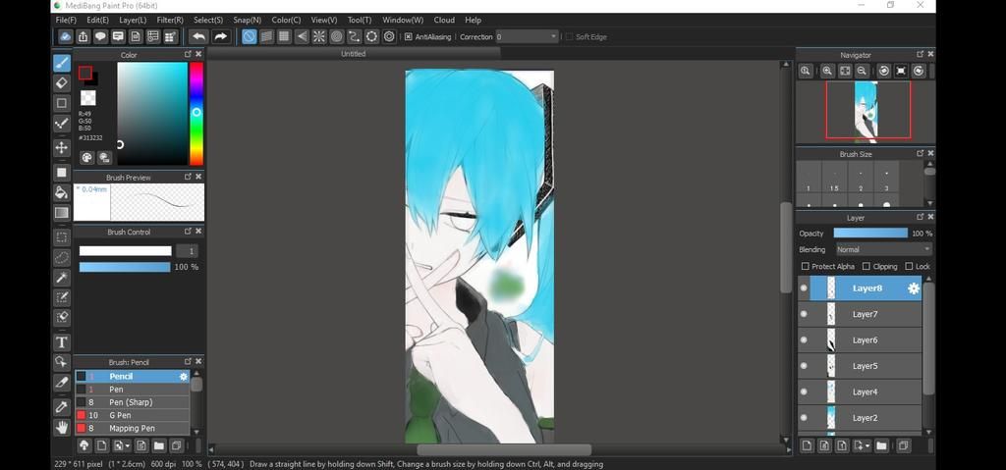Image resolution: width=1006 pixels, height=470 pixels.
Task: Open the Select(S) menu
Action: [208, 20]
